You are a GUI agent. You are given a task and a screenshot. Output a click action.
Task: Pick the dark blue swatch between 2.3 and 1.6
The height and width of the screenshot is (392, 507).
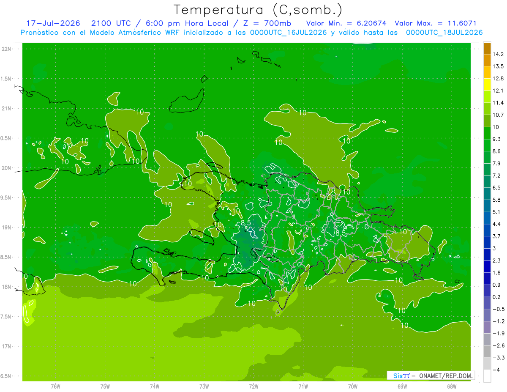pyautogui.click(x=487, y=266)
